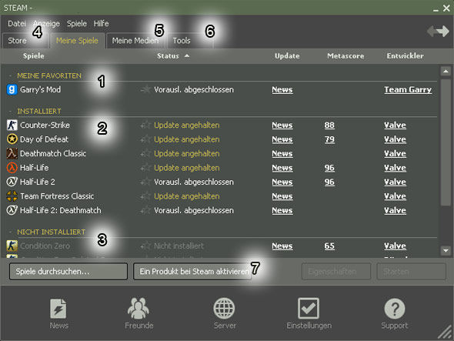Screen dimensions: 454x341
Task: Open the News icon in bottom bar
Action: [58, 309]
